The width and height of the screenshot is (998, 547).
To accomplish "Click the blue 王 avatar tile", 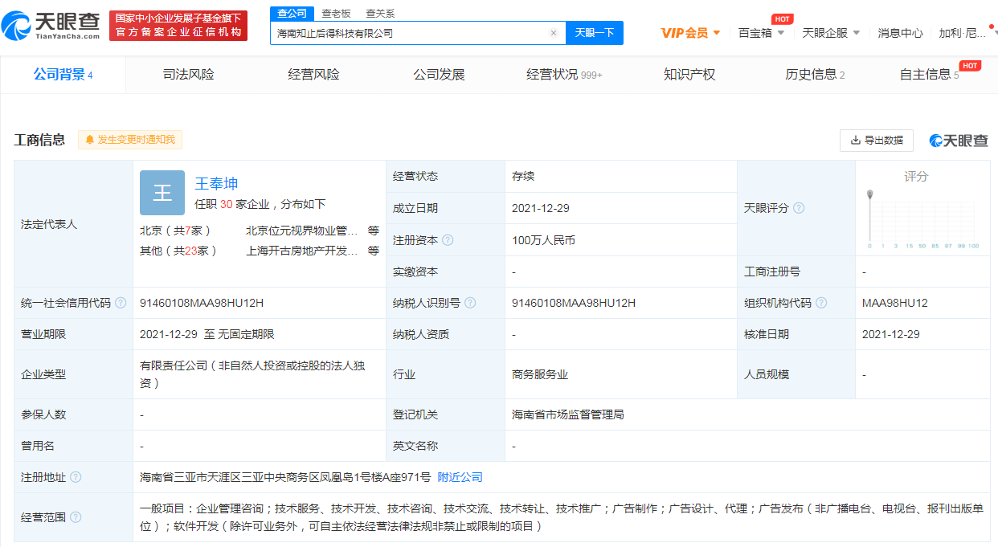I will click(162, 193).
